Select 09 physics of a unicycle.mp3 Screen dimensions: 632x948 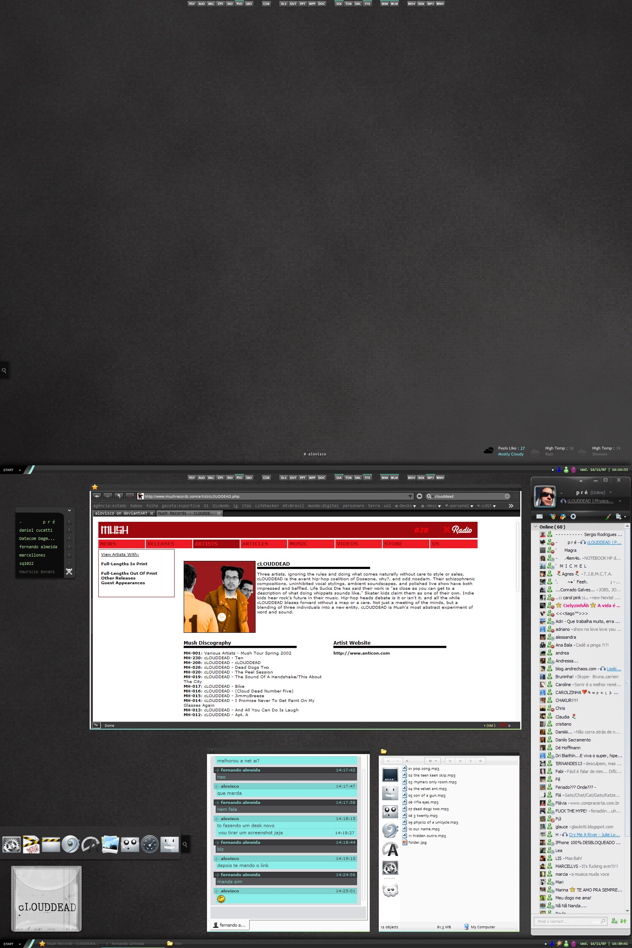point(430,822)
